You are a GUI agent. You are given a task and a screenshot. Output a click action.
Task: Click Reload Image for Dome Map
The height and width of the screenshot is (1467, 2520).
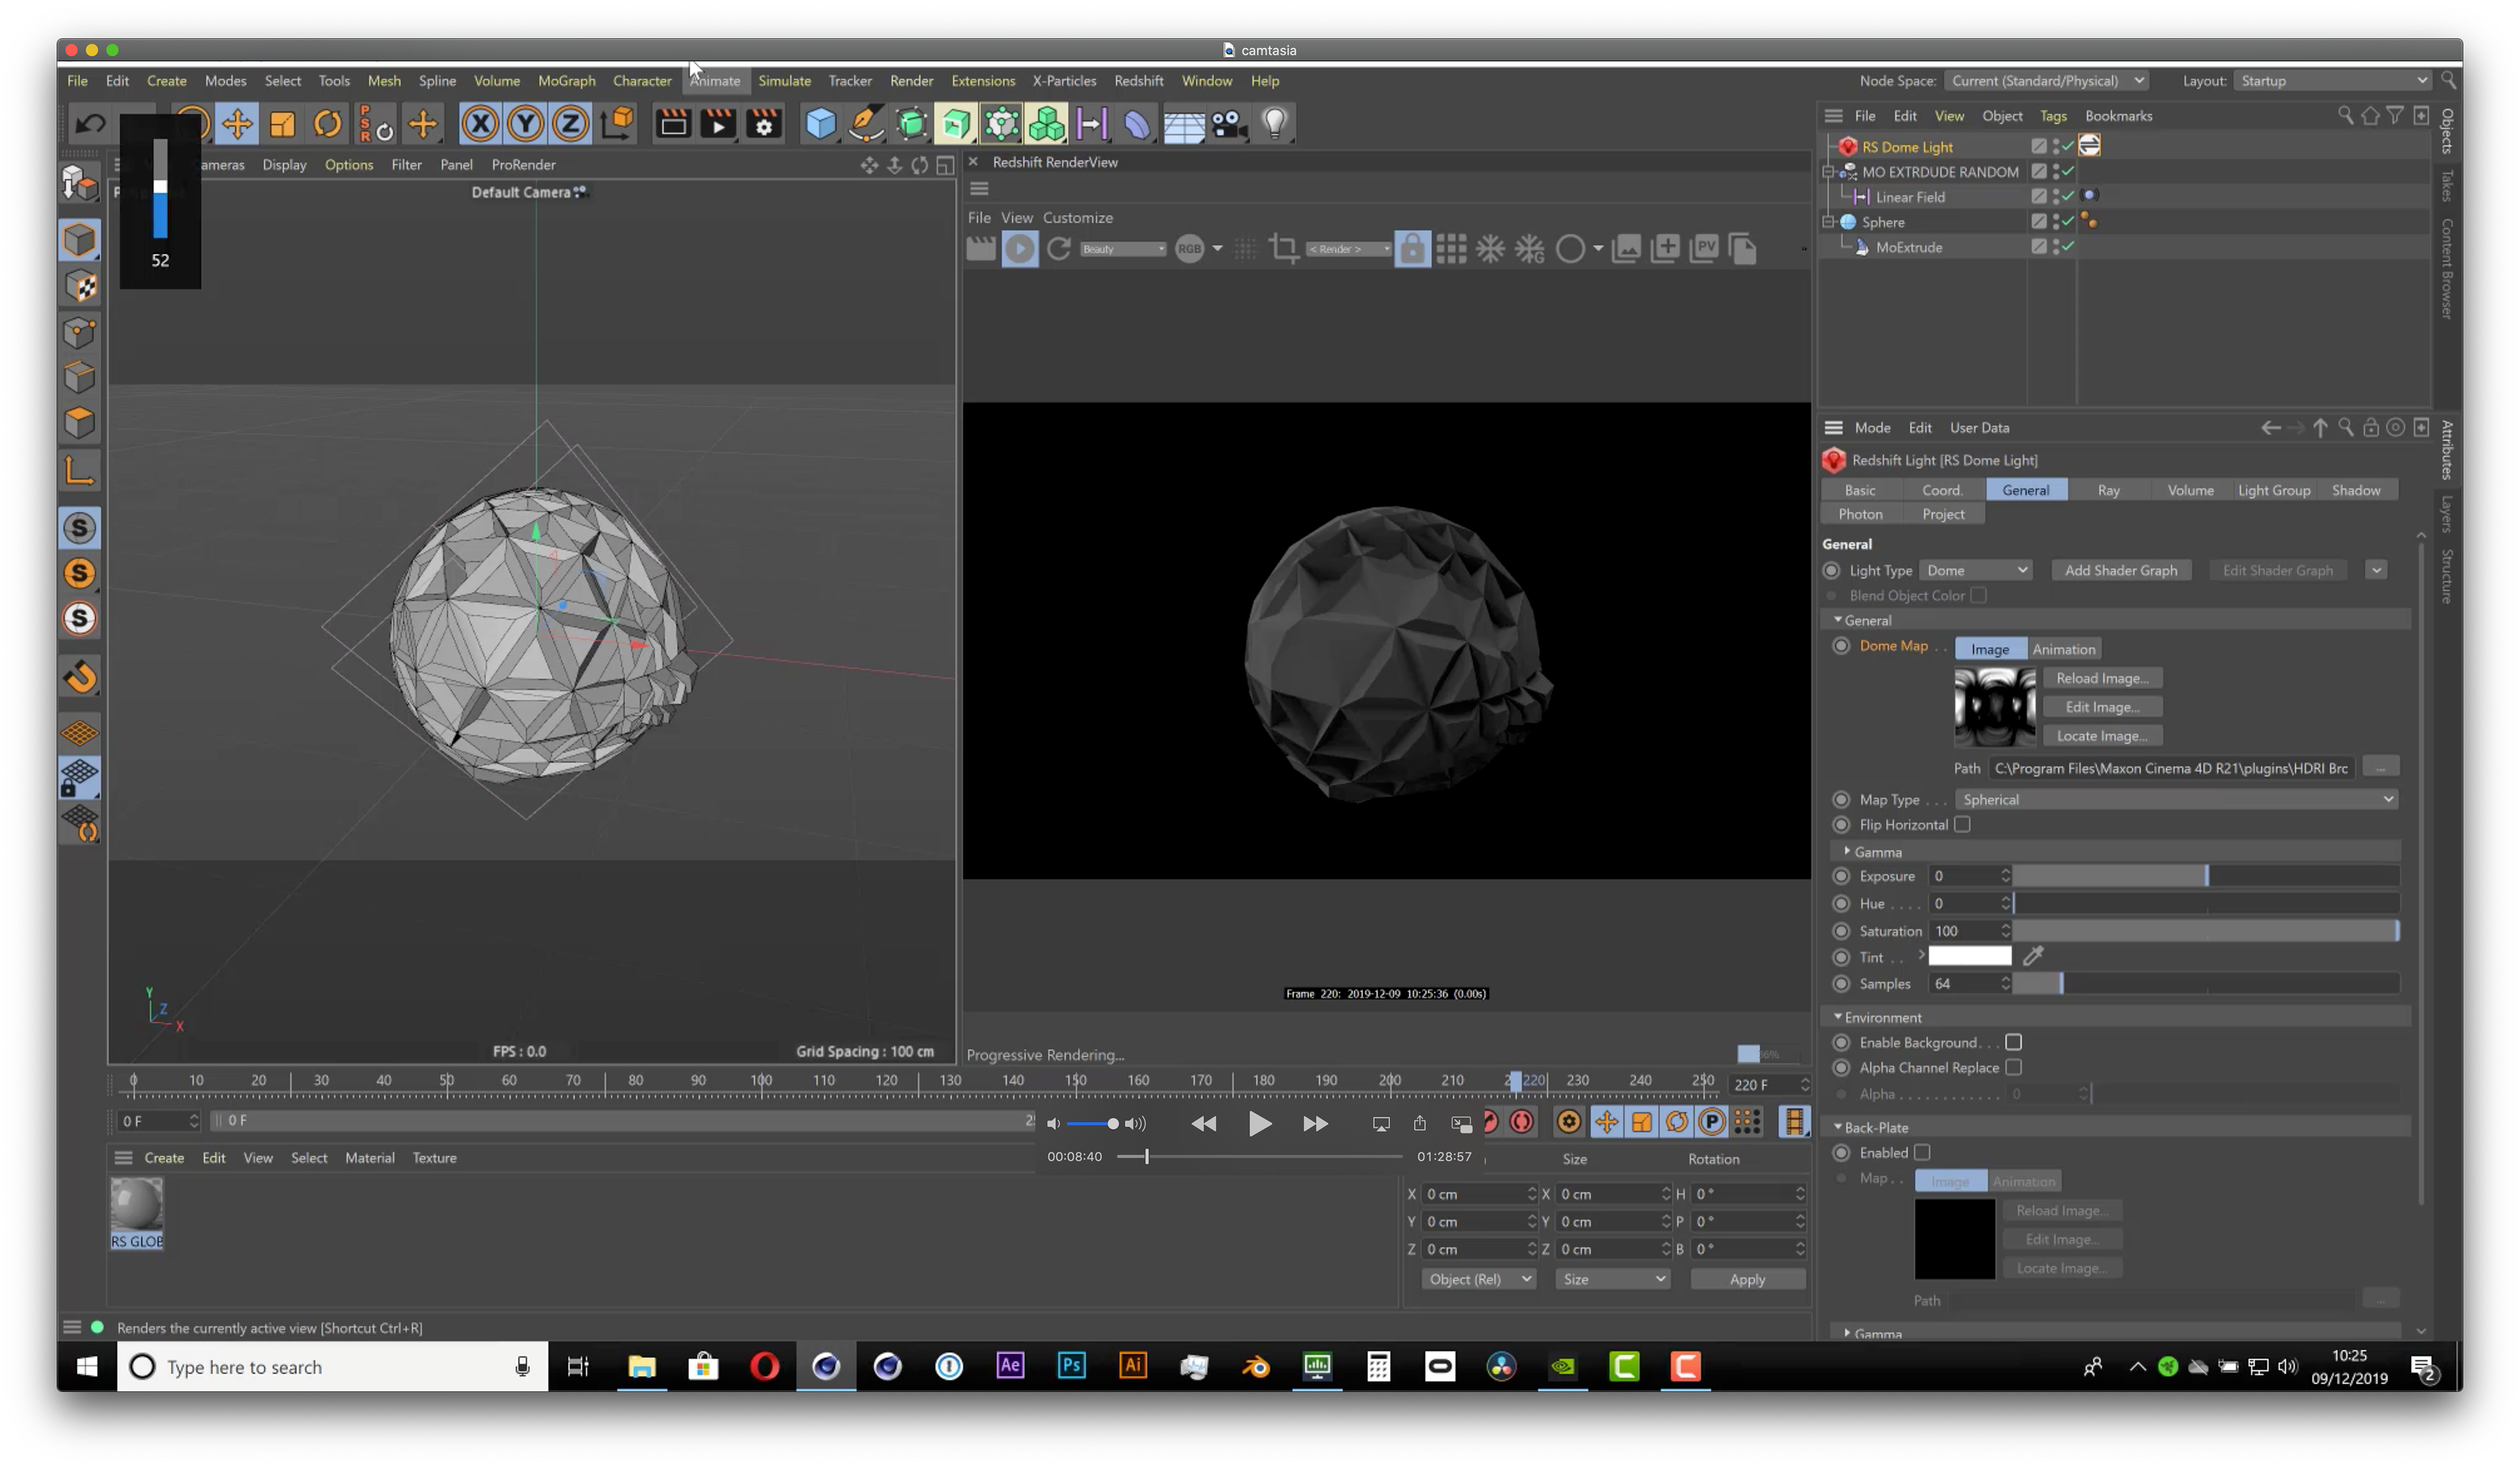(2102, 678)
